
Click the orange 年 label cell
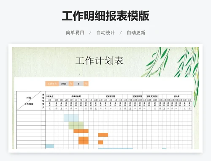tap(71, 84)
